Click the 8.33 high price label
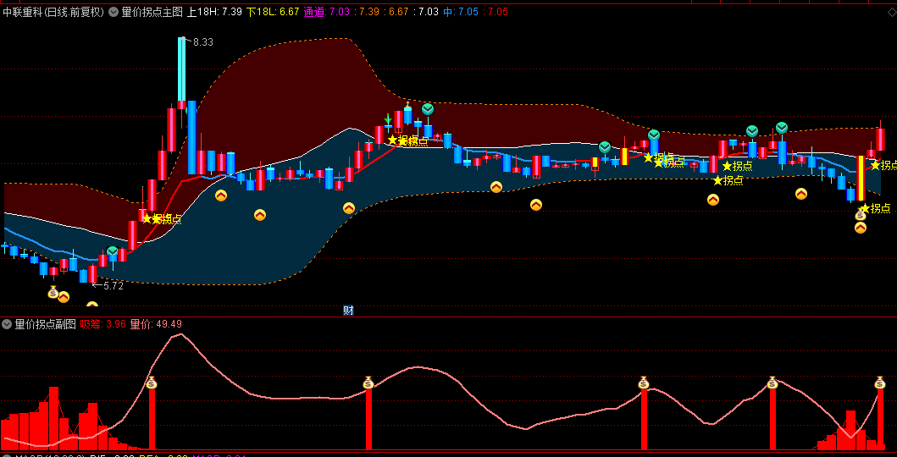This screenshot has width=897, height=457. tap(203, 42)
